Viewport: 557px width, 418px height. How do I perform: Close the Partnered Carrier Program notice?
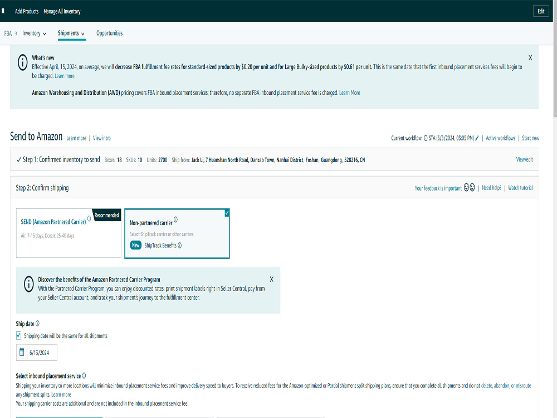pos(271,279)
